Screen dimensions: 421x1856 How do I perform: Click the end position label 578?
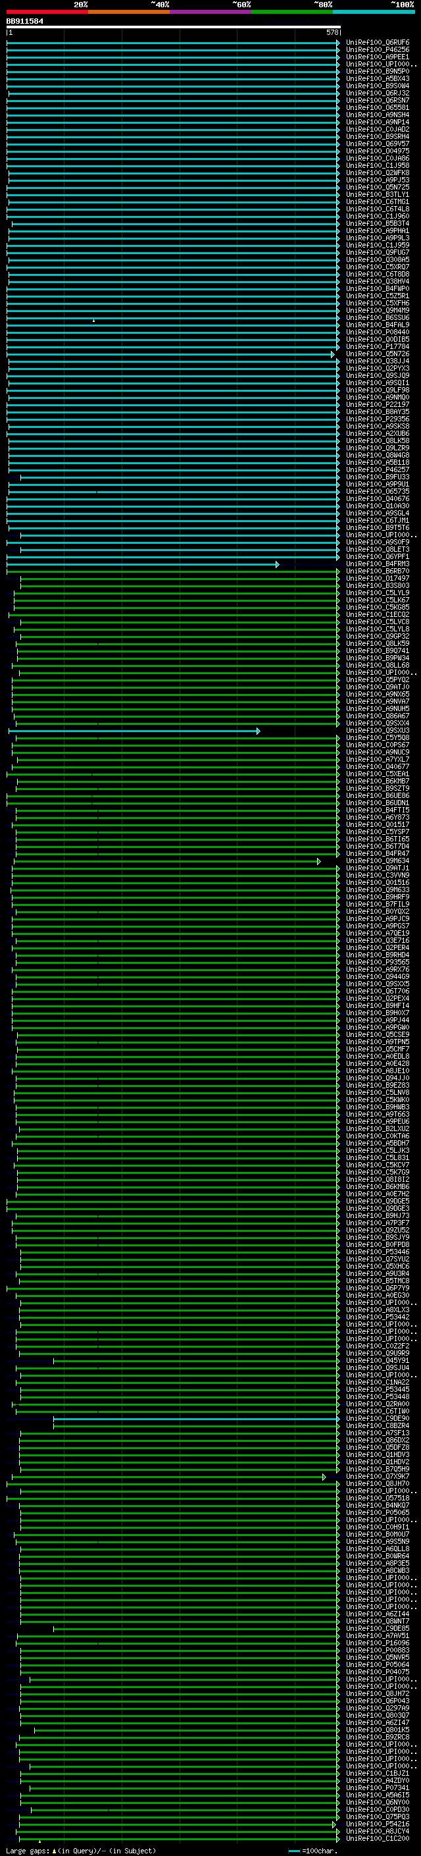332,32
